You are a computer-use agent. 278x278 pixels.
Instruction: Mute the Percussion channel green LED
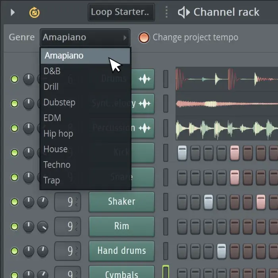[x=15, y=128]
